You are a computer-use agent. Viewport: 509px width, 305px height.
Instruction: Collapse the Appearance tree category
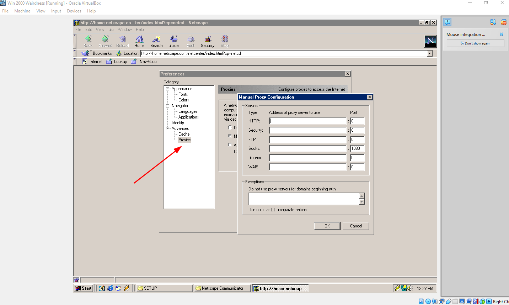pyautogui.click(x=167, y=89)
